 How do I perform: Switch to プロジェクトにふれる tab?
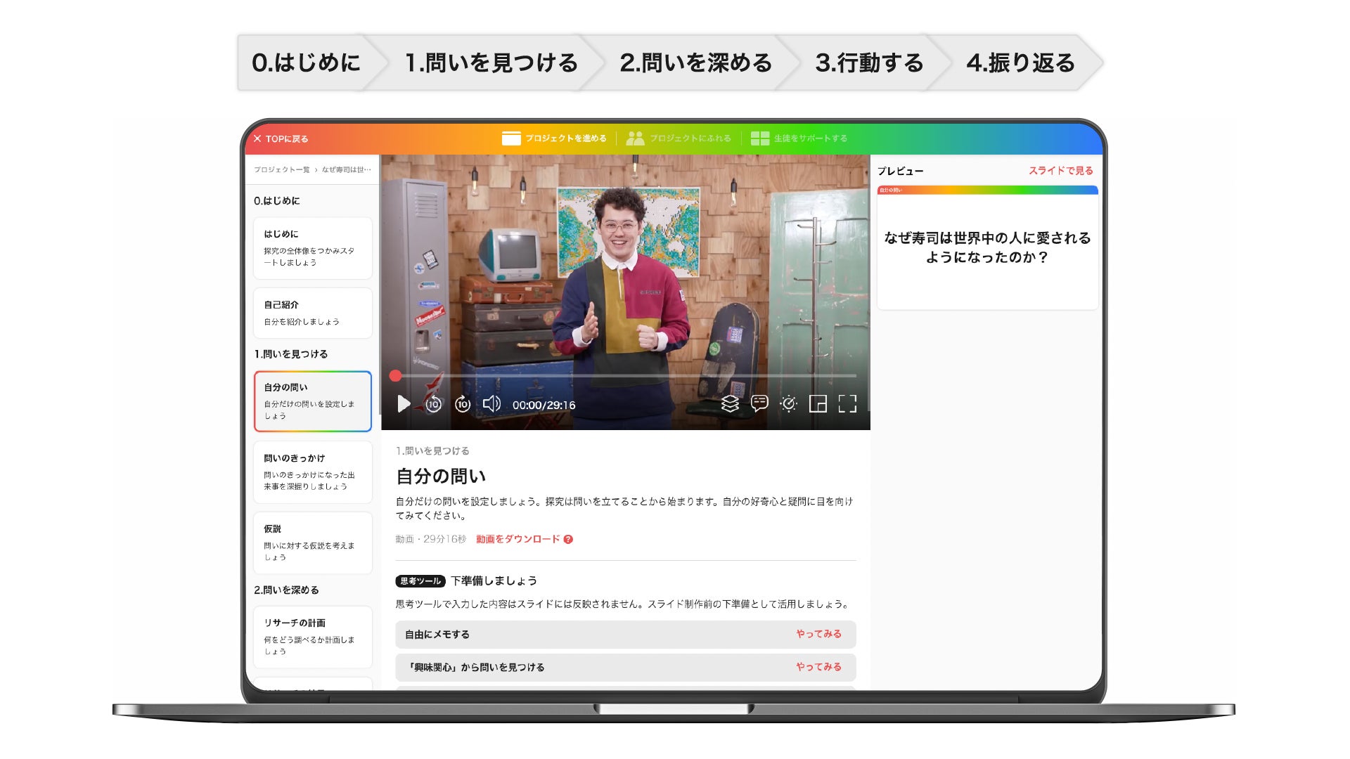click(679, 138)
